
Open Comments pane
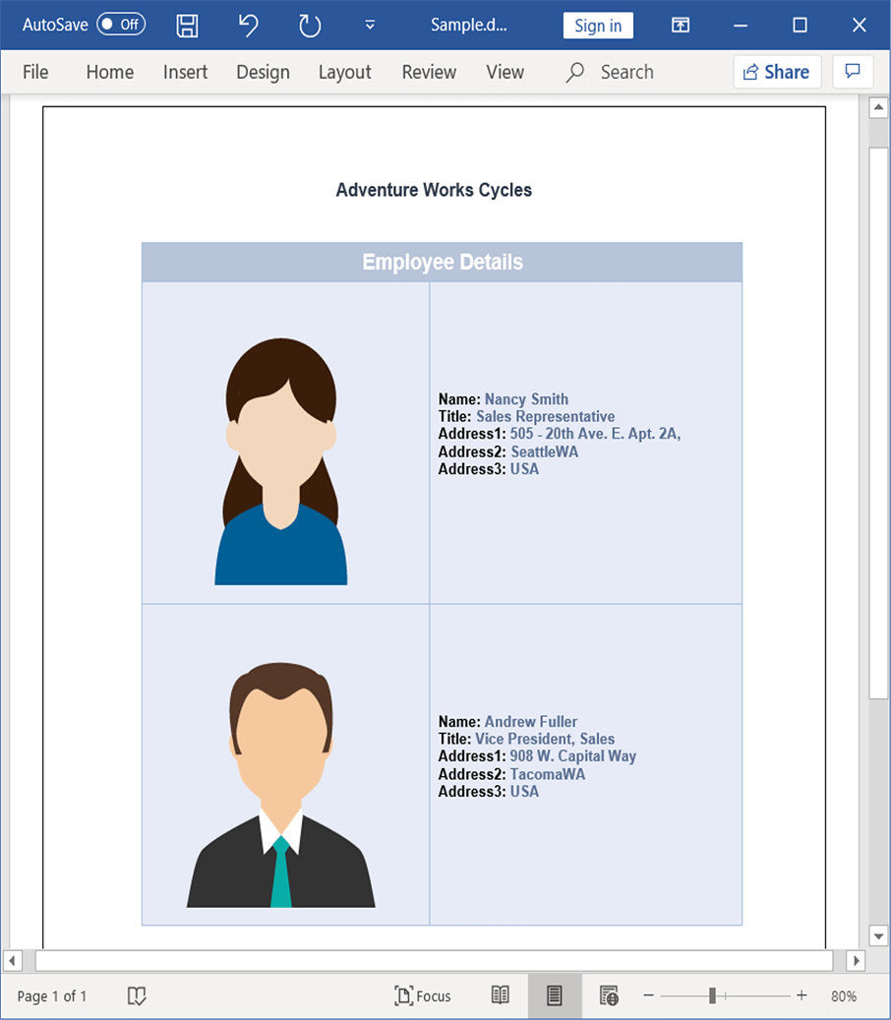coord(853,71)
